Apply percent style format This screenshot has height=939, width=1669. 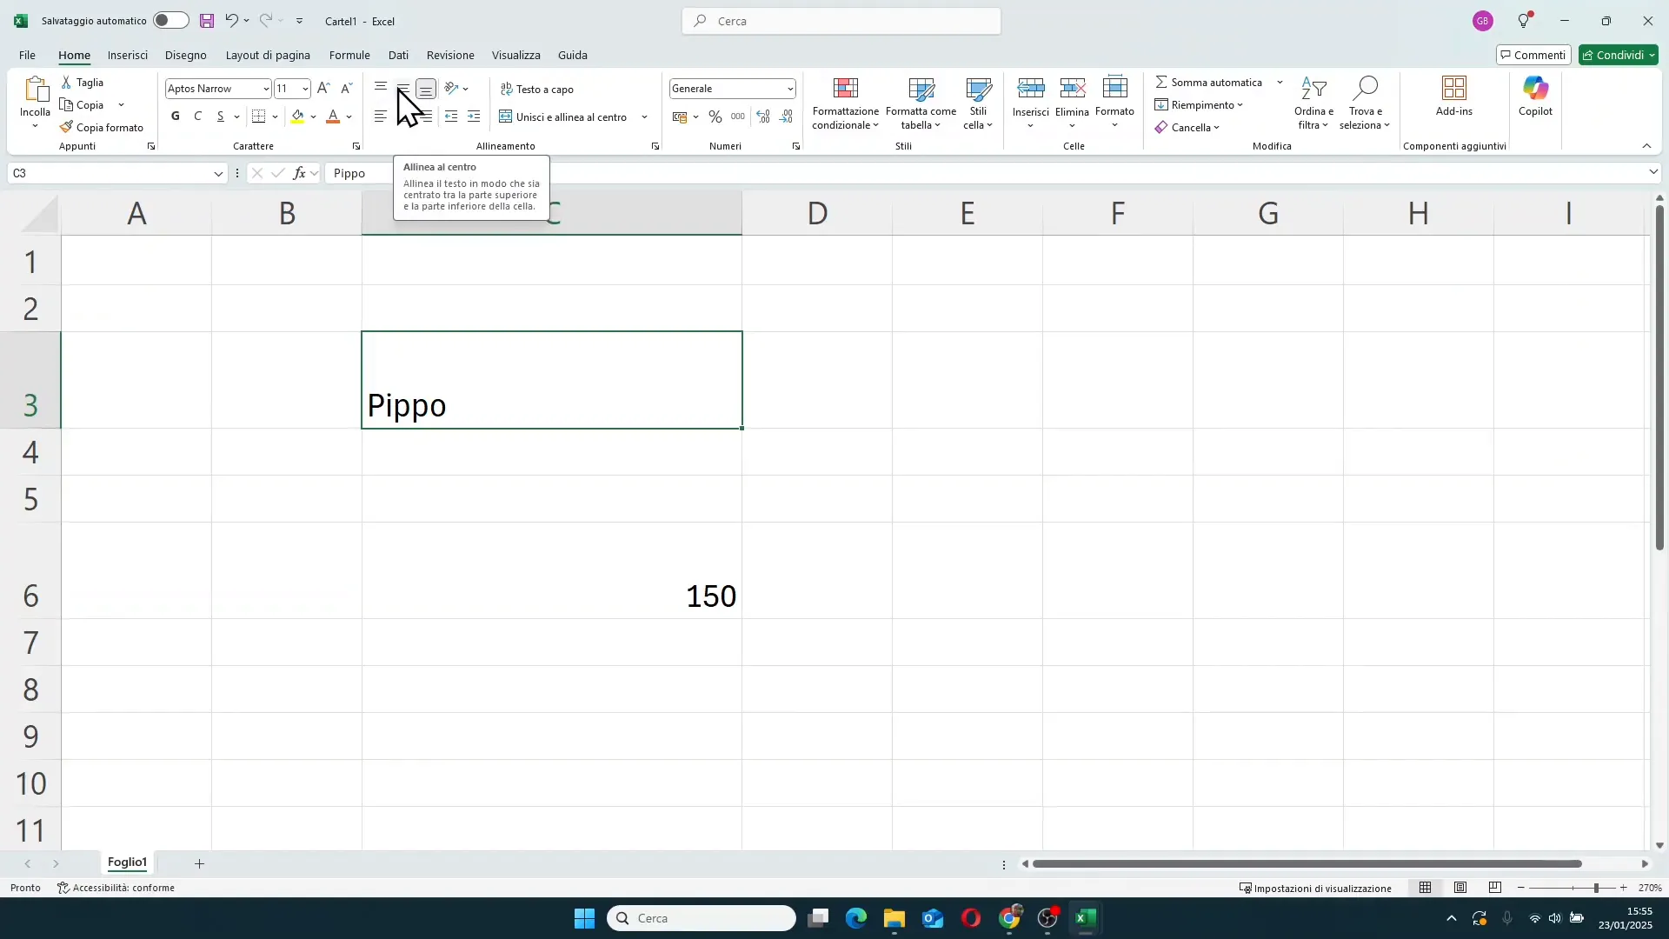(x=715, y=117)
